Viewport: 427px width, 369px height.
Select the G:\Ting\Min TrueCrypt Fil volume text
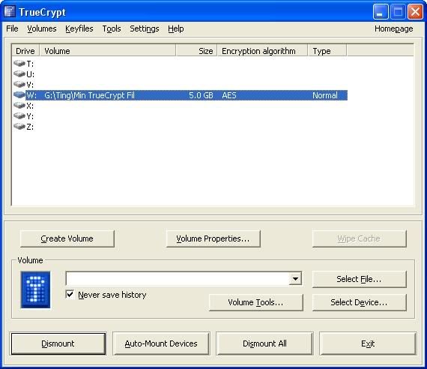(x=89, y=95)
